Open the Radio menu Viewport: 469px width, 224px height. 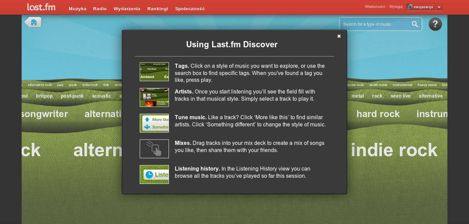pyautogui.click(x=100, y=9)
